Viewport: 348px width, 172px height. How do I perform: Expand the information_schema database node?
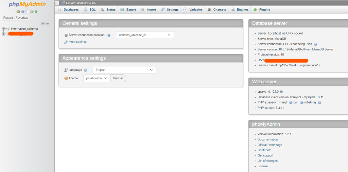(3, 29)
